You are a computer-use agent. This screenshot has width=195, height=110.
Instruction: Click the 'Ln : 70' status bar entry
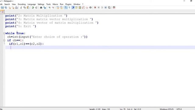[x=122, y=109]
